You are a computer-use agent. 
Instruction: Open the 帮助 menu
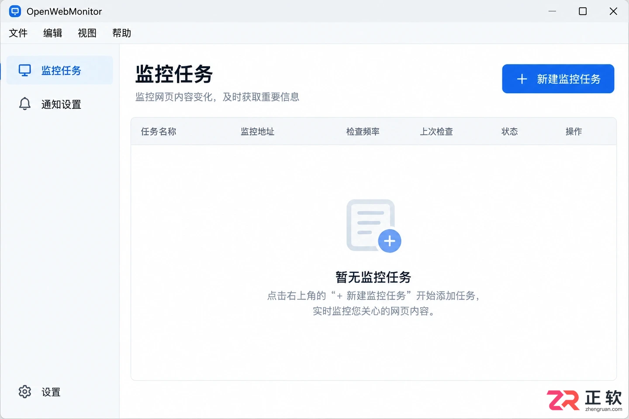pos(121,33)
